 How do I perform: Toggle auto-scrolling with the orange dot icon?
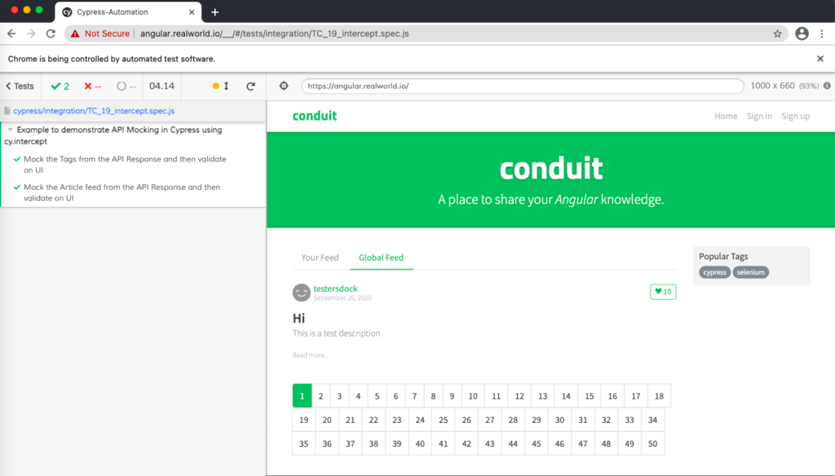click(215, 86)
